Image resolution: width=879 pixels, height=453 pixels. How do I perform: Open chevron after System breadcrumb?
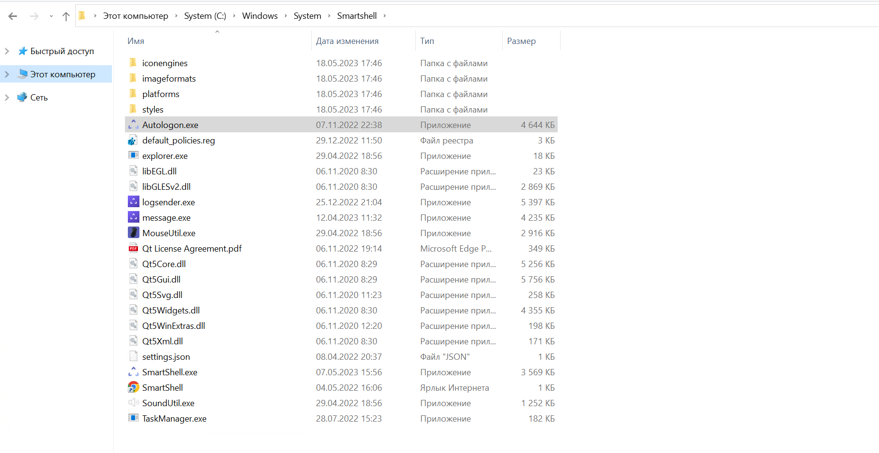pyautogui.click(x=329, y=16)
